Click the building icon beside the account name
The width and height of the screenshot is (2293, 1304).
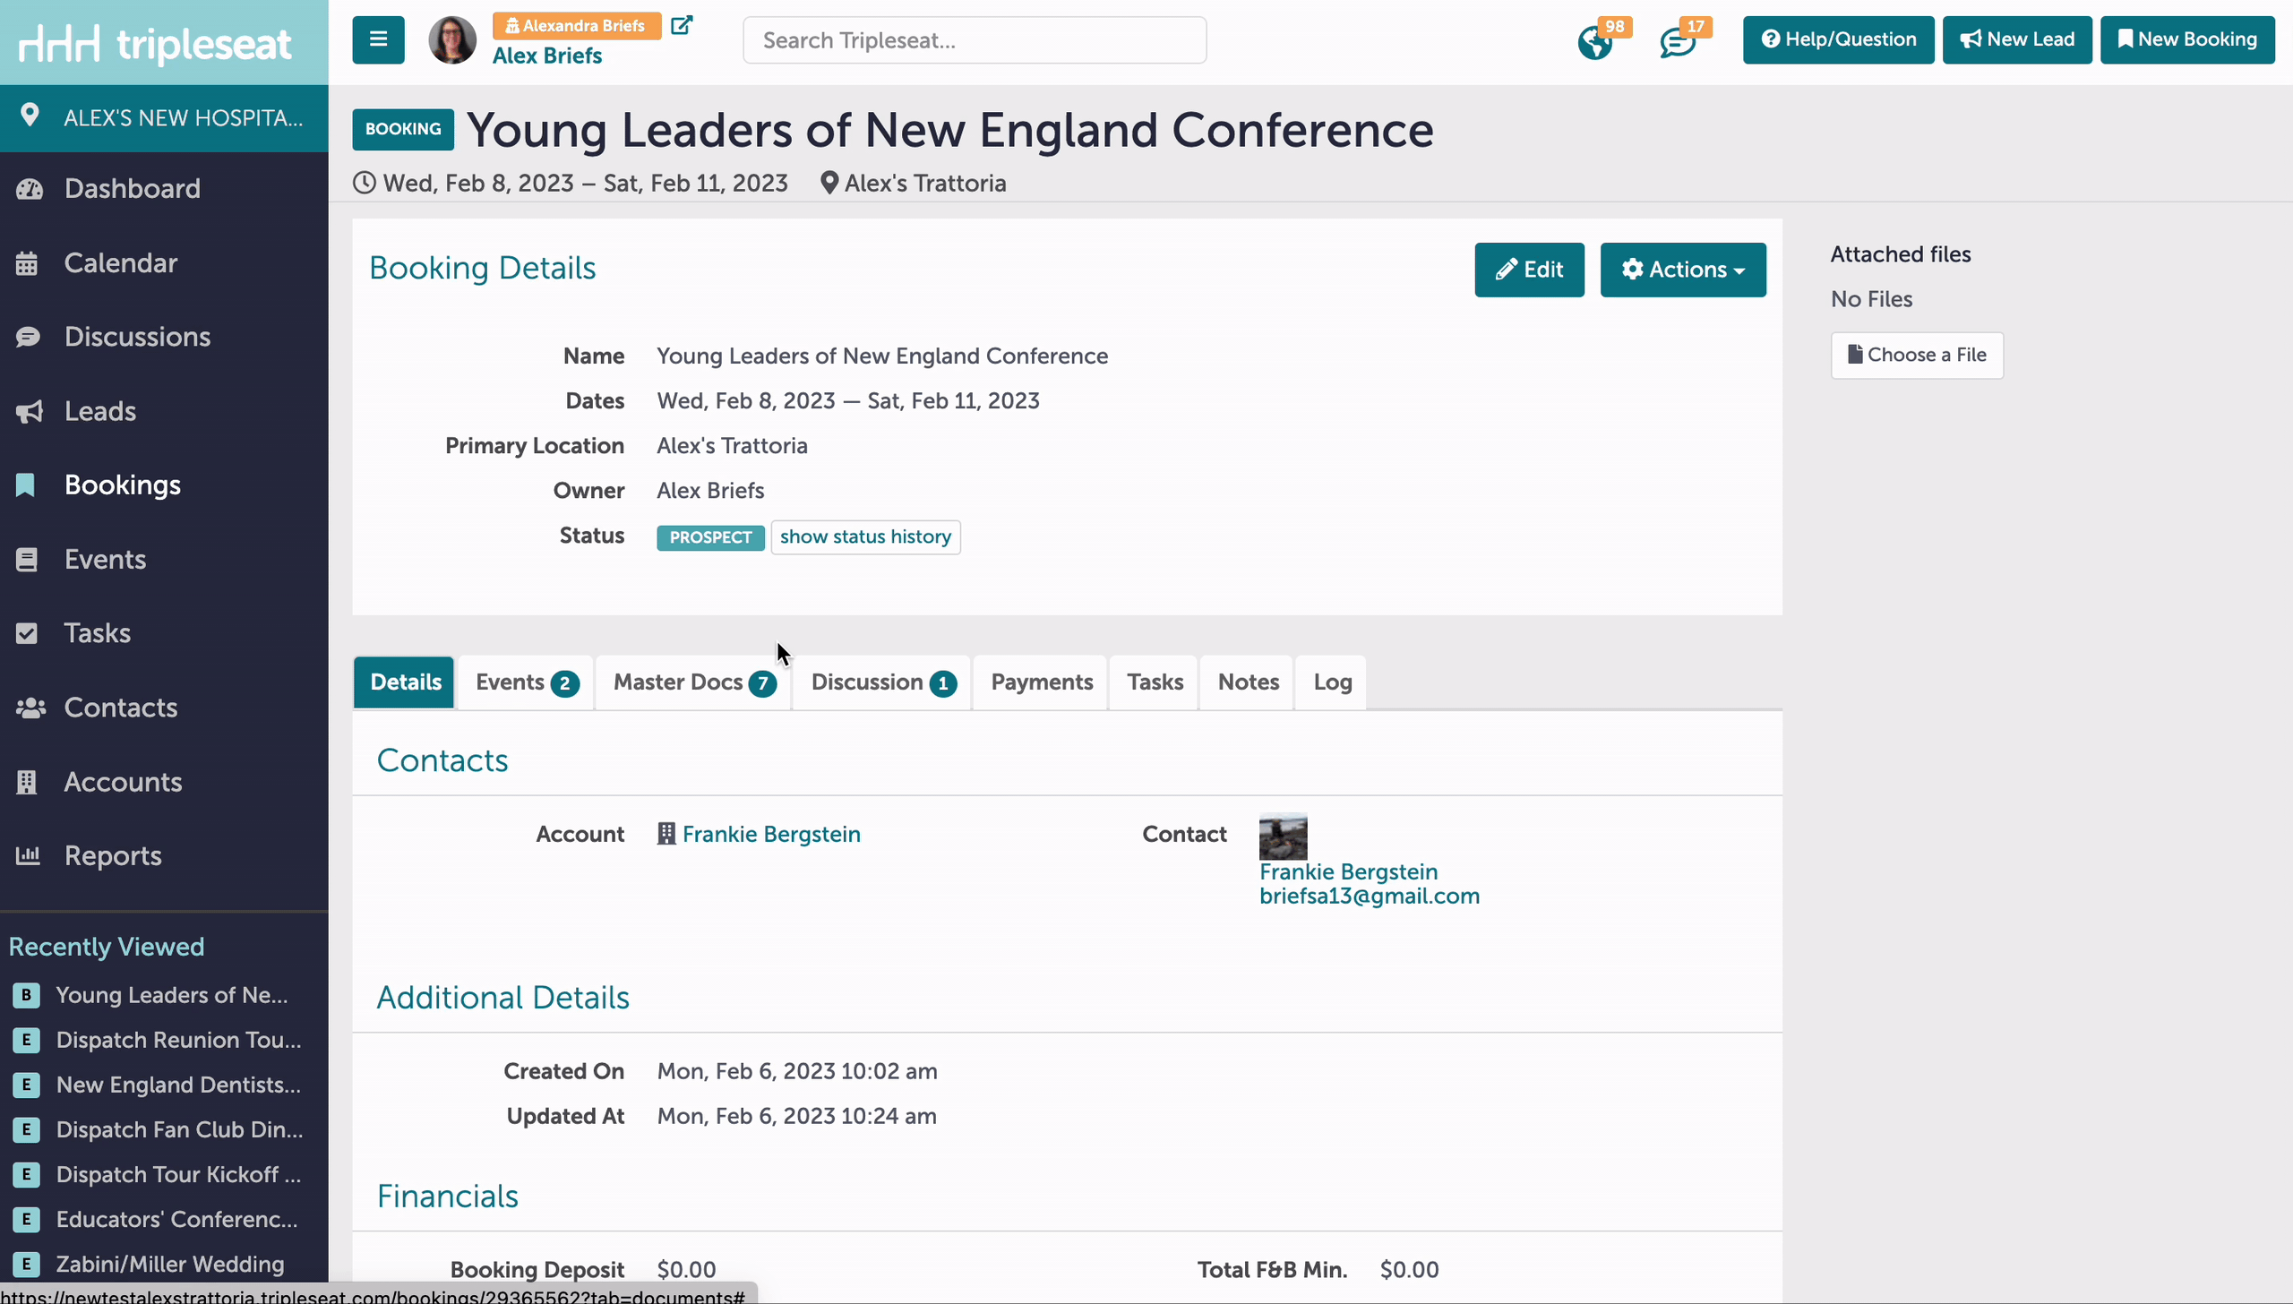(x=666, y=834)
